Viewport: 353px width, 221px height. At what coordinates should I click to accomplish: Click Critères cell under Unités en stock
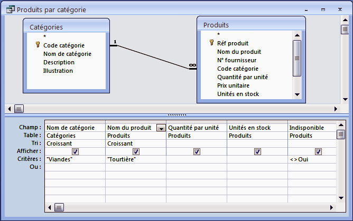[257, 159]
